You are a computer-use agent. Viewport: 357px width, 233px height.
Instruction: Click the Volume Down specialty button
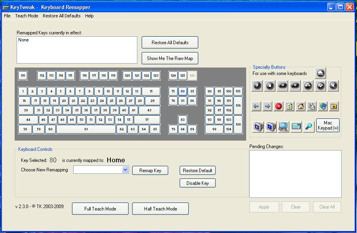click(x=320, y=86)
